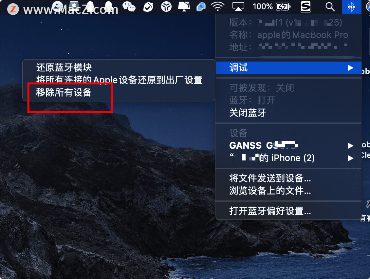Expand the GANSS device submenu arrow
This screenshot has width=370, height=279.
tap(350, 146)
